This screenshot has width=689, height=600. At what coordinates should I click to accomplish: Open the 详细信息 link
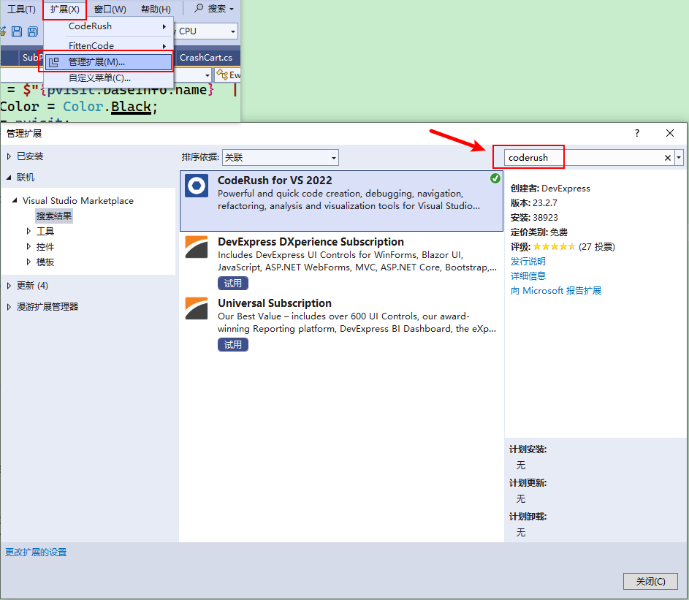click(x=528, y=276)
